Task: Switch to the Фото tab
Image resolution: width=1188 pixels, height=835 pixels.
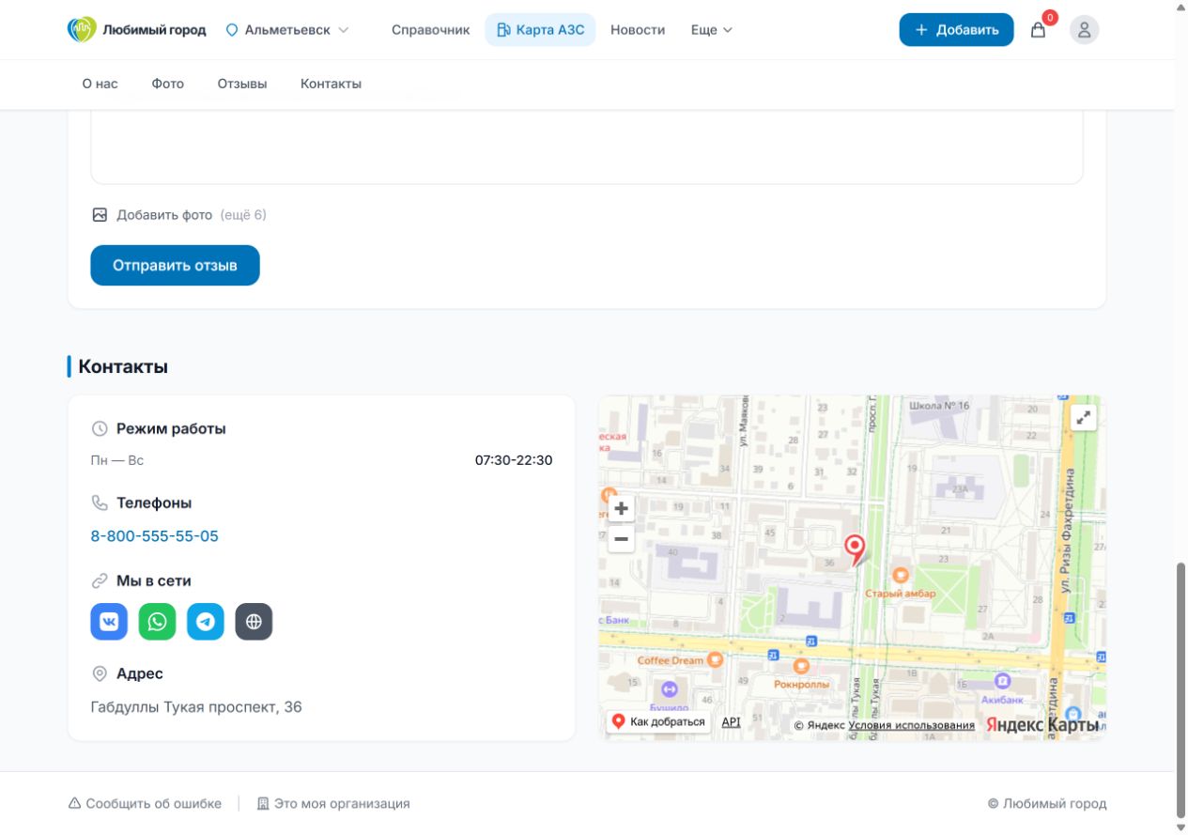Action: 168,84
